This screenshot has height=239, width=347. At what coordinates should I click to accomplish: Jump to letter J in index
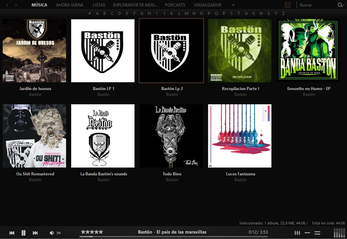[164, 13]
